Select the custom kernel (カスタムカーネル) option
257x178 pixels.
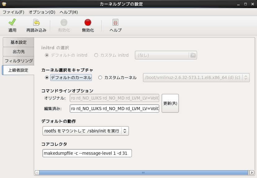tap(100, 78)
